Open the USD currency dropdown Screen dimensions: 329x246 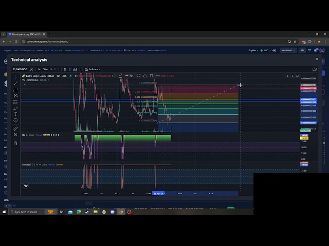266,50
